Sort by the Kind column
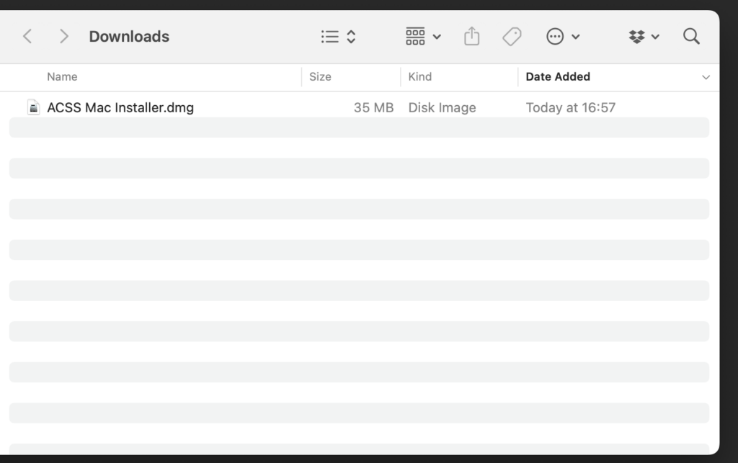 coord(420,76)
